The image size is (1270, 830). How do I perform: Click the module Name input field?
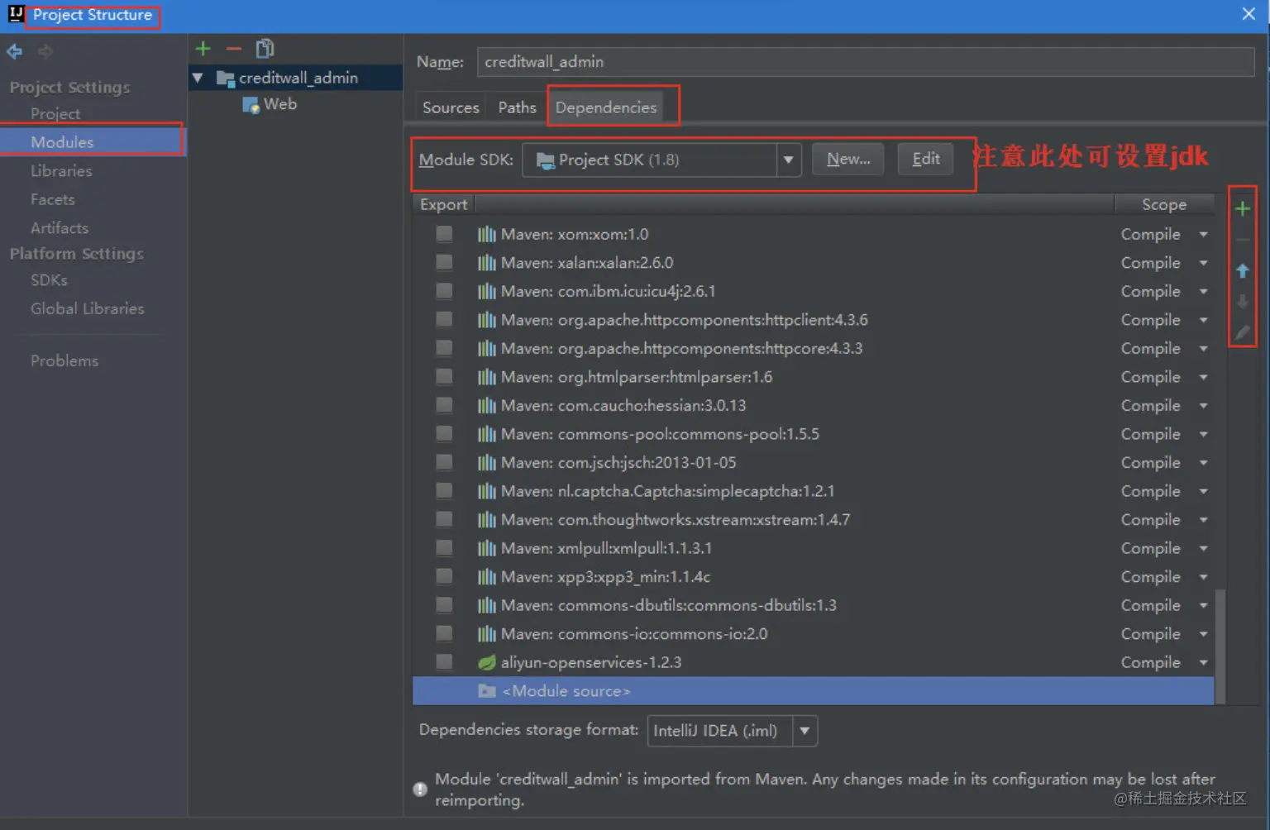pyautogui.click(x=866, y=62)
